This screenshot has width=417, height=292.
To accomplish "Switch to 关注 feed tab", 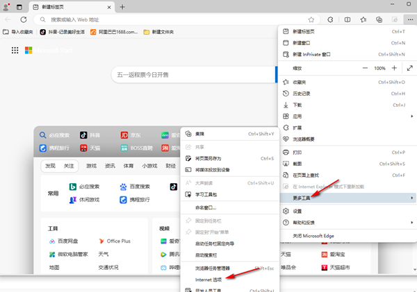I will pos(69,166).
